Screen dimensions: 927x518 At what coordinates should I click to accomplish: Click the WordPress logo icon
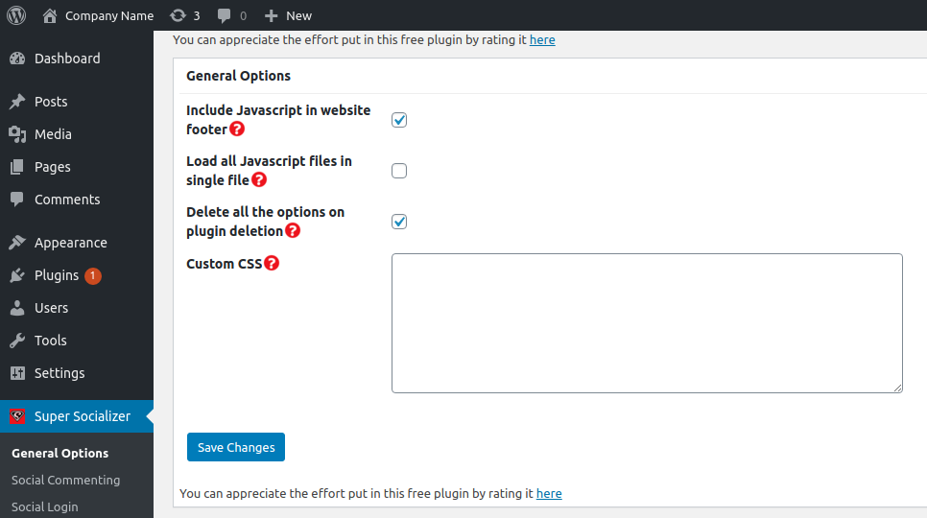point(16,15)
